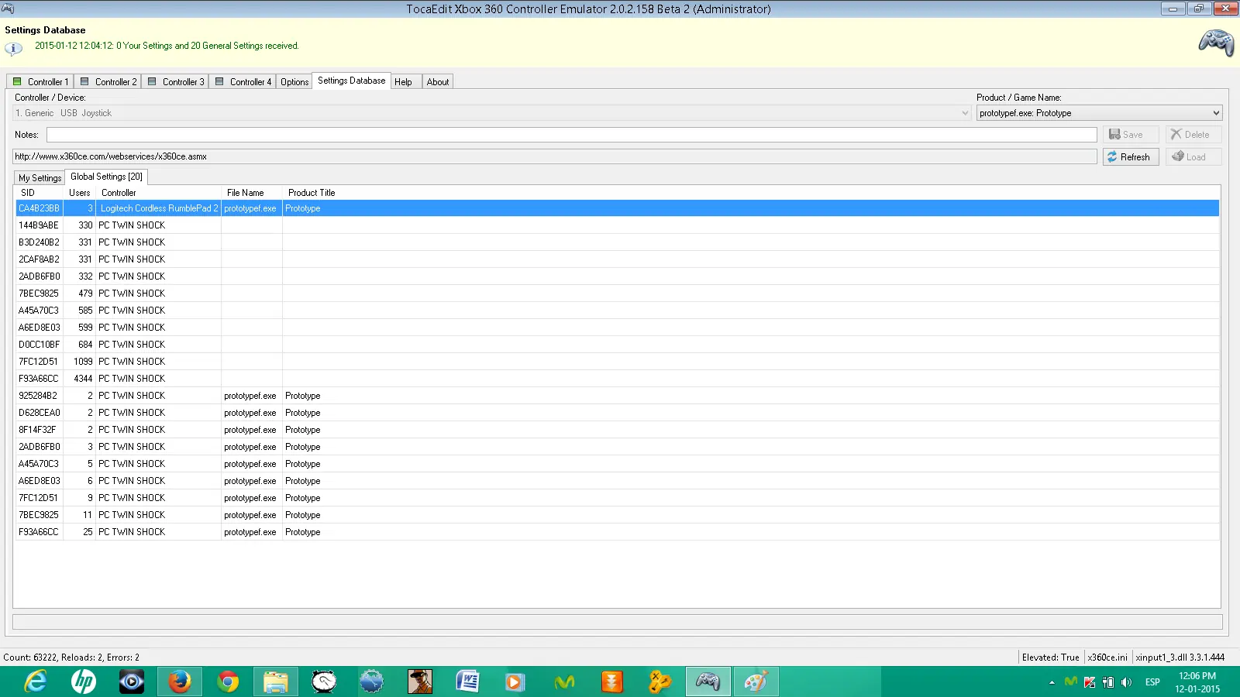Switch to the Controller 3 tab
Screen dimensions: 1240x697
[x=176, y=81]
